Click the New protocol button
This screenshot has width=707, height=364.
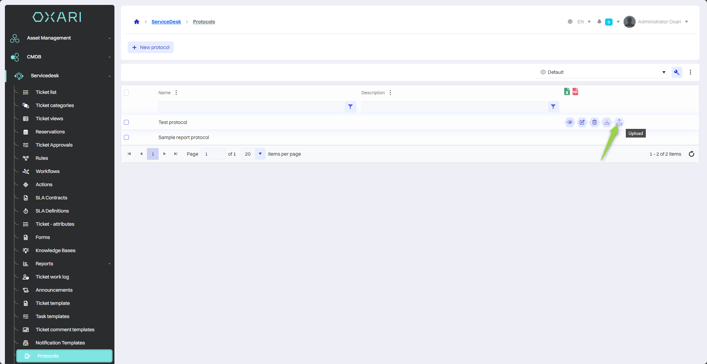click(151, 47)
